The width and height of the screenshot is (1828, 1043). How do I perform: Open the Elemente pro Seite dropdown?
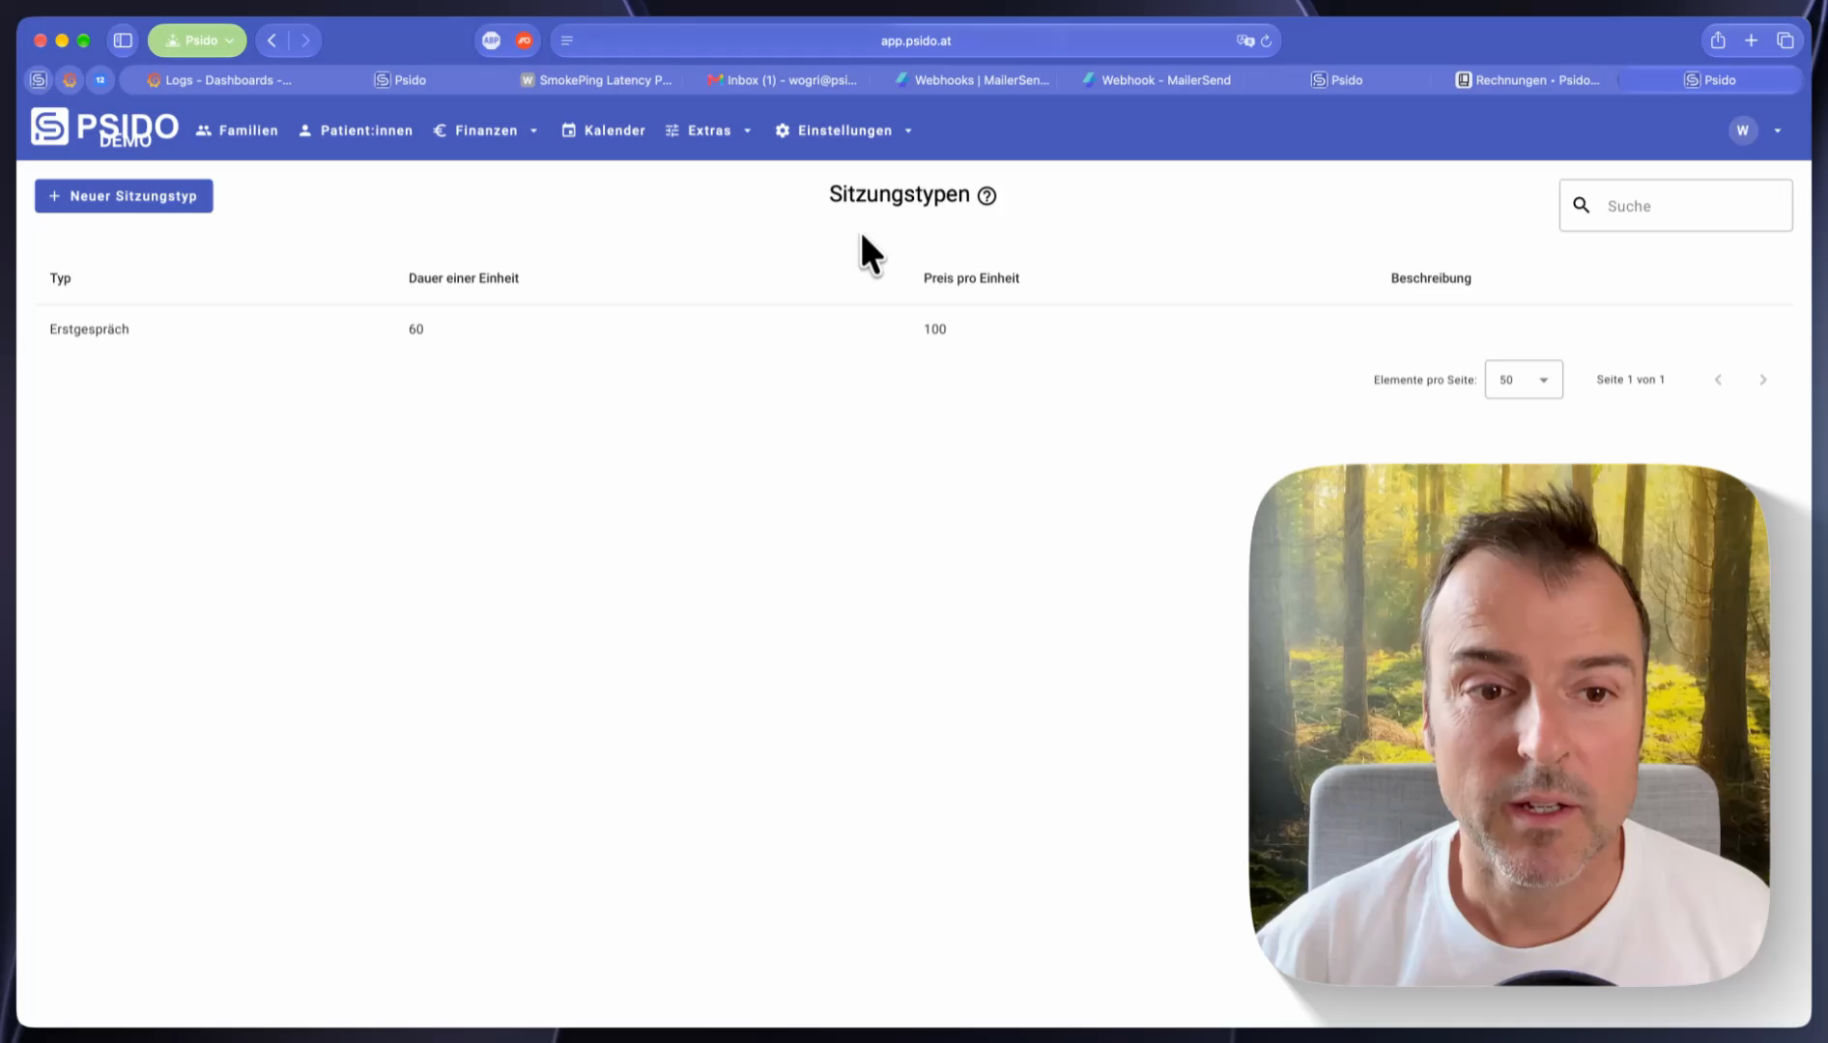[1524, 380]
